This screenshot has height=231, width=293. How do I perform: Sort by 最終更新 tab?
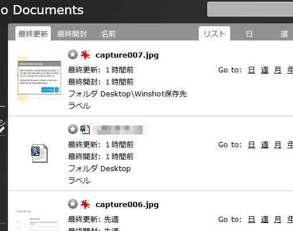pyautogui.click(x=33, y=34)
